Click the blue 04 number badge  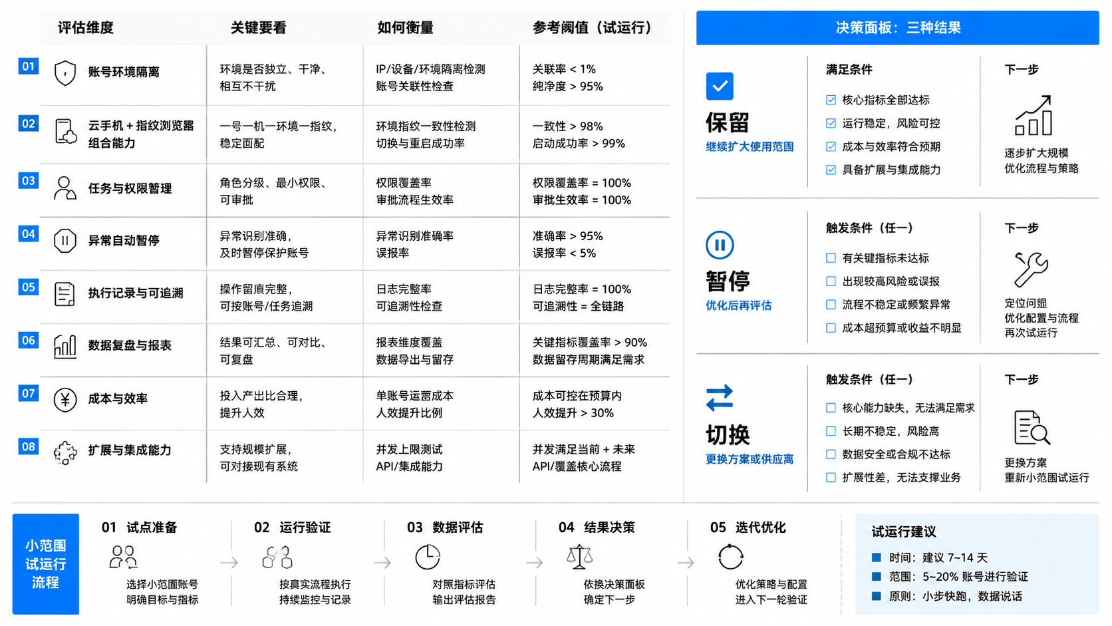coord(28,234)
